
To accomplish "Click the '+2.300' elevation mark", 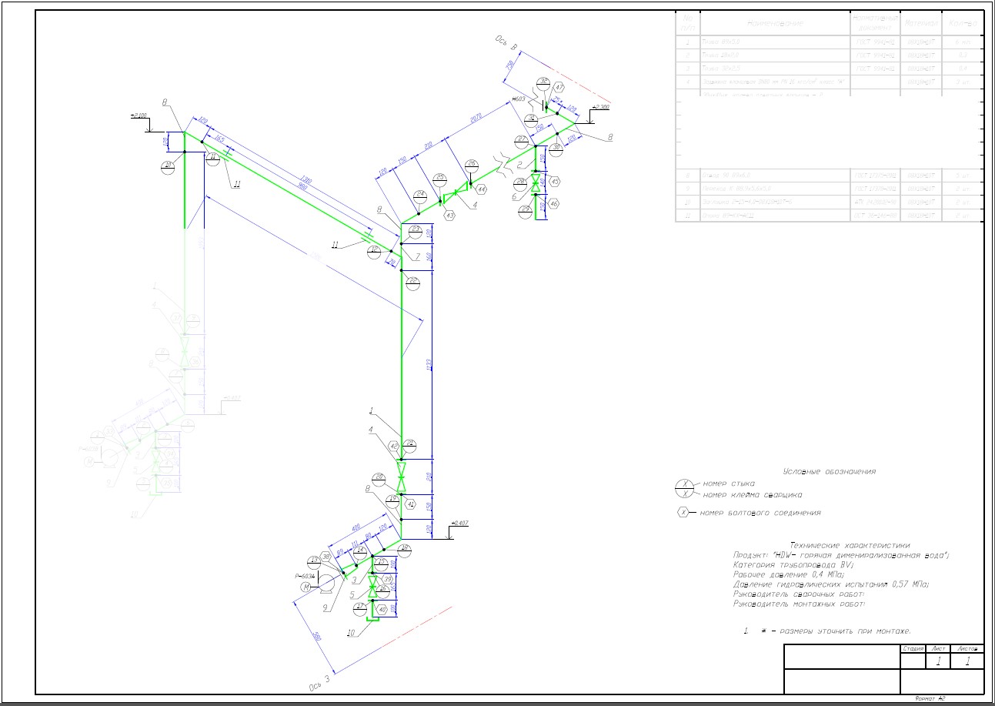I will tap(600, 108).
